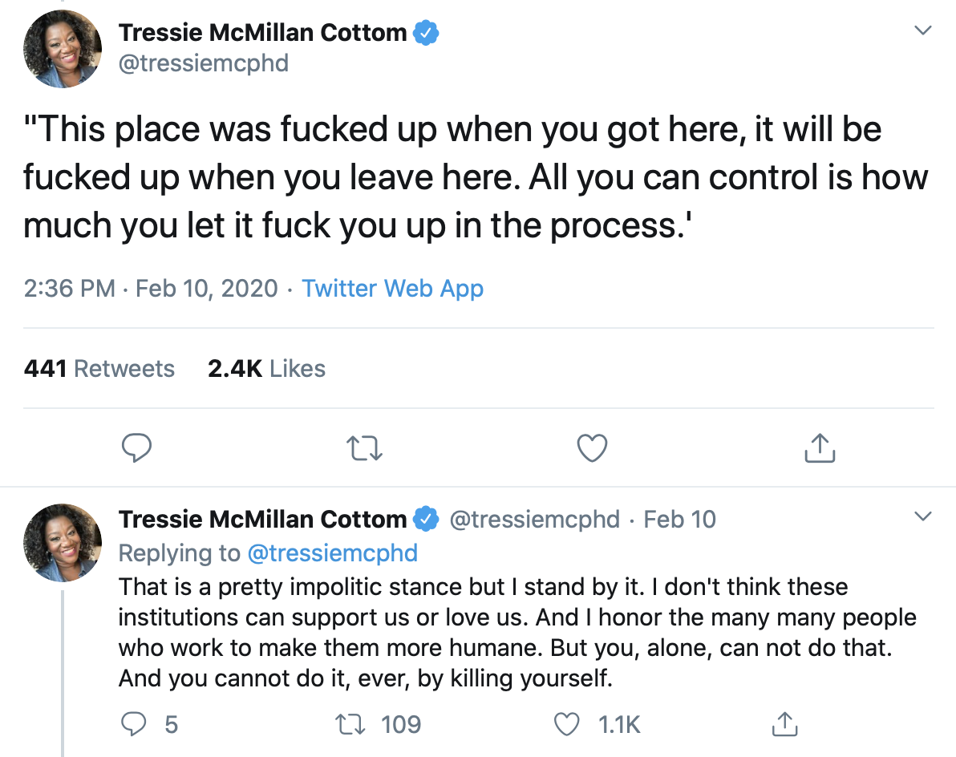
Task: Open the Feb 10 timestamp on the reply
Action: [x=679, y=519]
